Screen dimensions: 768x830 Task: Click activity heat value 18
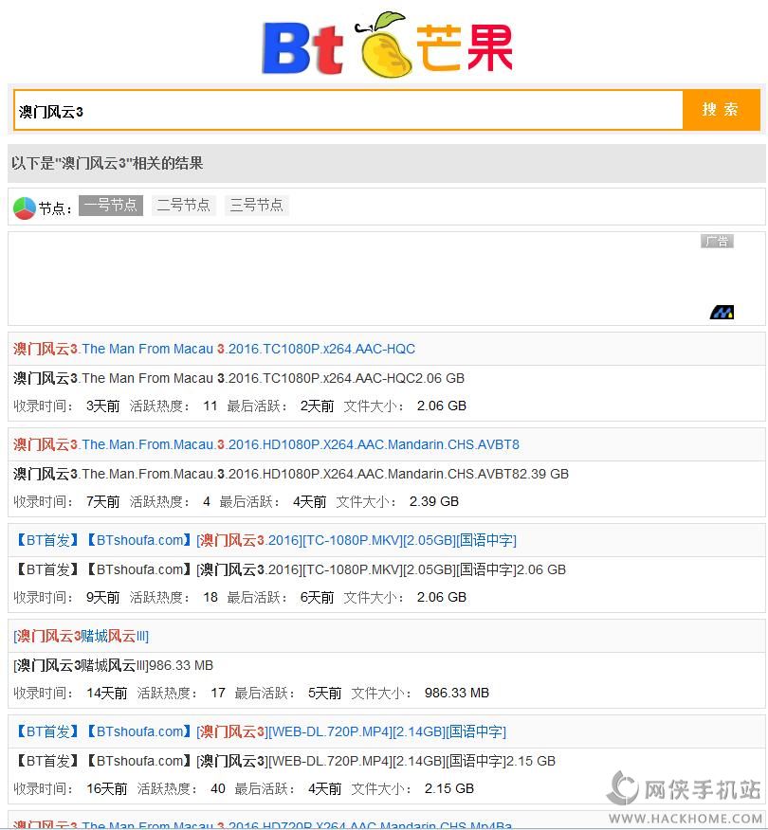coord(210,597)
